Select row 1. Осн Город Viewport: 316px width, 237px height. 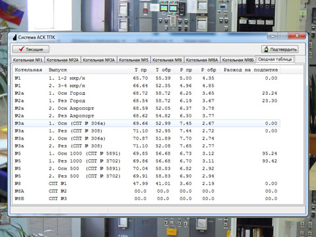point(147,93)
